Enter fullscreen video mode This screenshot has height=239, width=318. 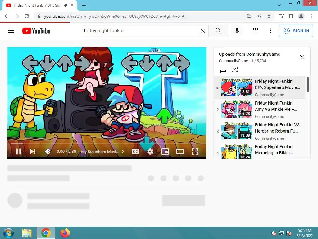tap(195, 152)
